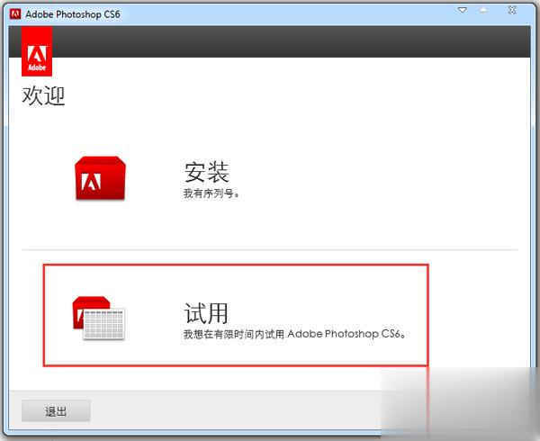Click the Adobe Photoshop CS6 window title

tap(73, 14)
